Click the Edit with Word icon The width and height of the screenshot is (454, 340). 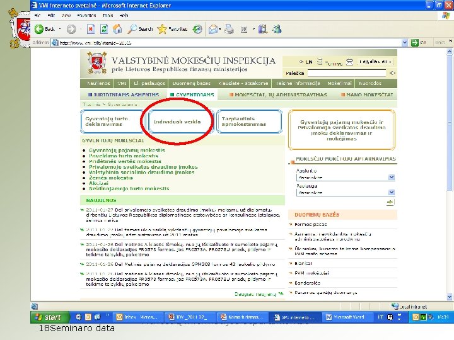click(244, 29)
